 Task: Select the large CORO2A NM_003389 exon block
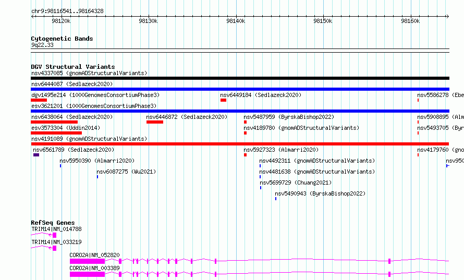[87, 274]
